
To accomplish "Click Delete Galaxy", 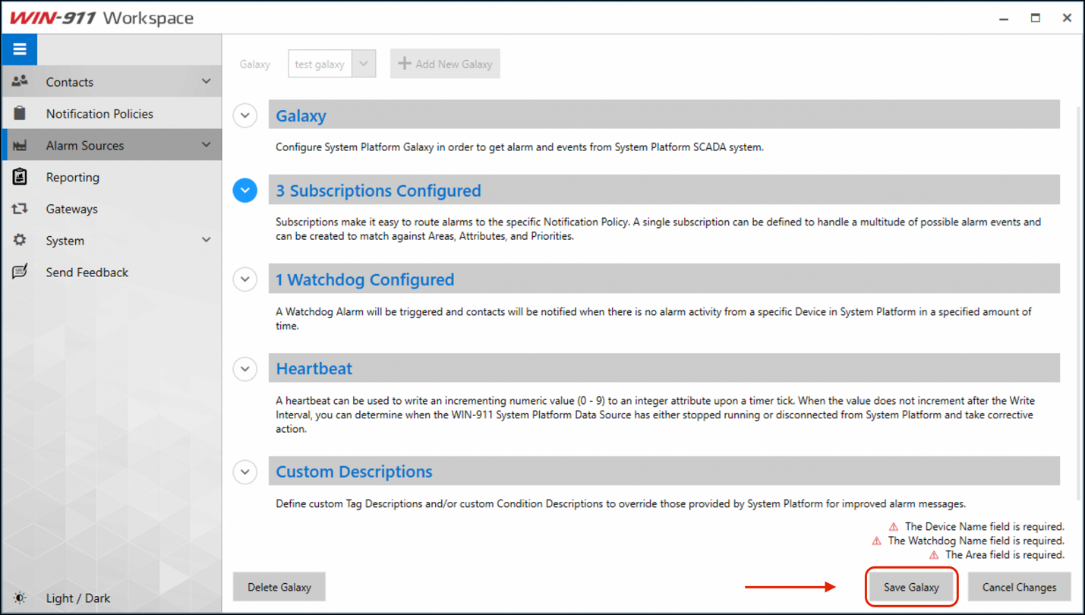I will tap(279, 587).
